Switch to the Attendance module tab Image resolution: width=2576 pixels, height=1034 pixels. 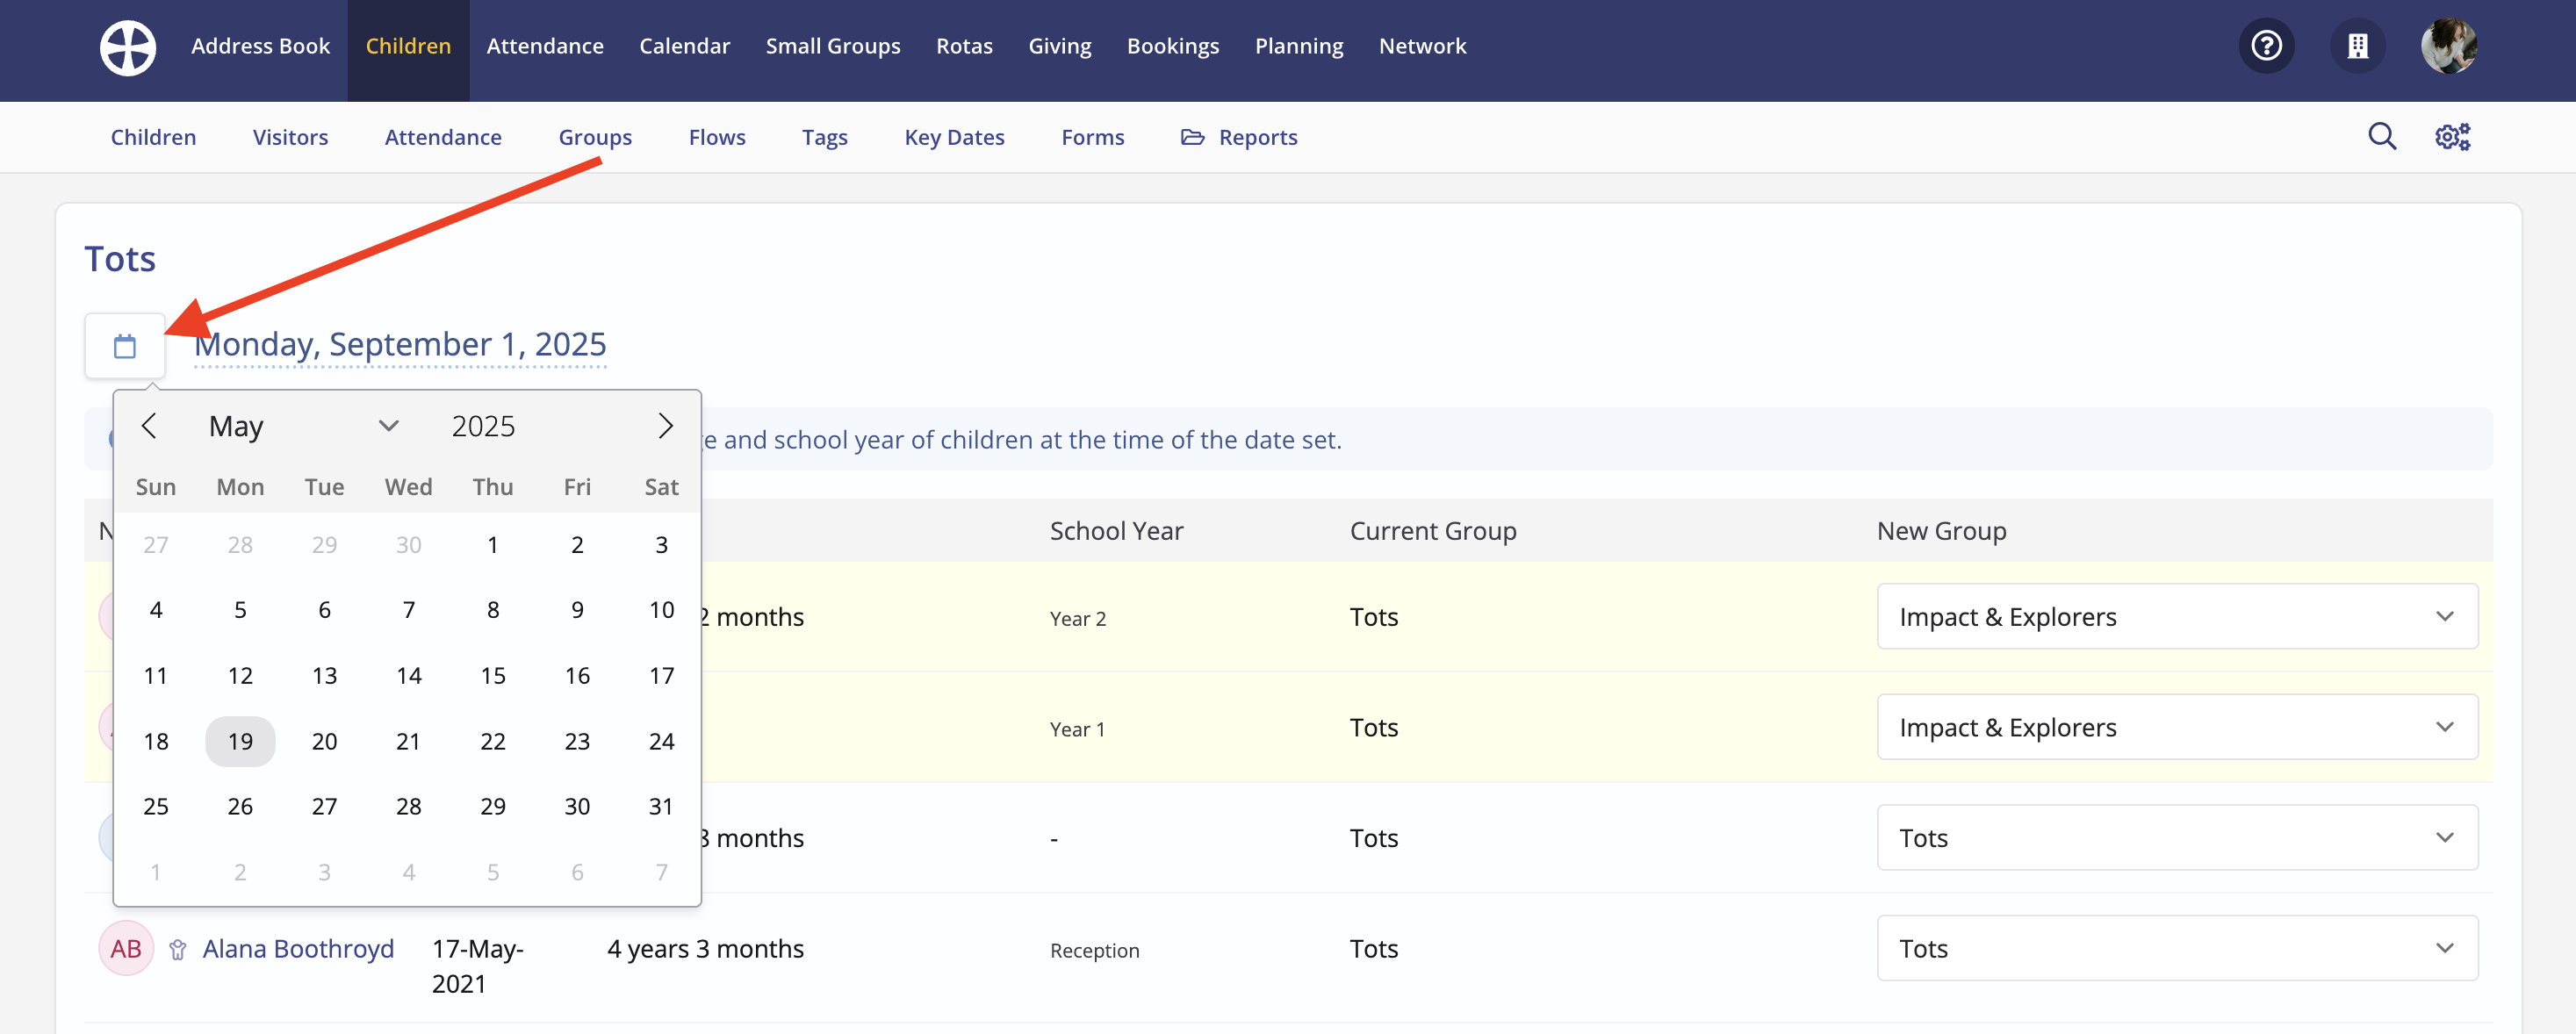545,46
